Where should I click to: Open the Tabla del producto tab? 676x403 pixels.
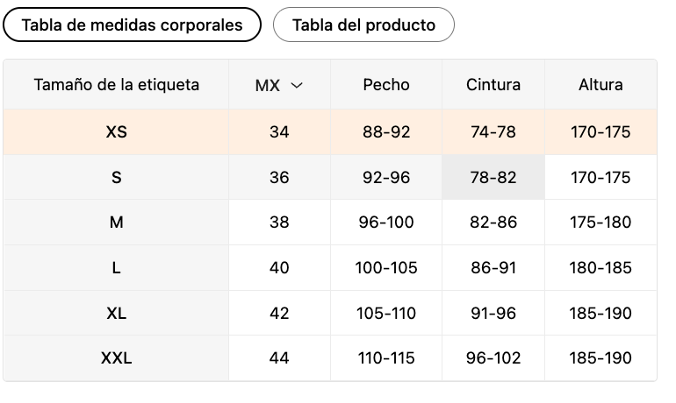pyautogui.click(x=363, y=25)
